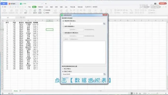
Task: Click the new tab plus icon
Action: click(46, 4)
